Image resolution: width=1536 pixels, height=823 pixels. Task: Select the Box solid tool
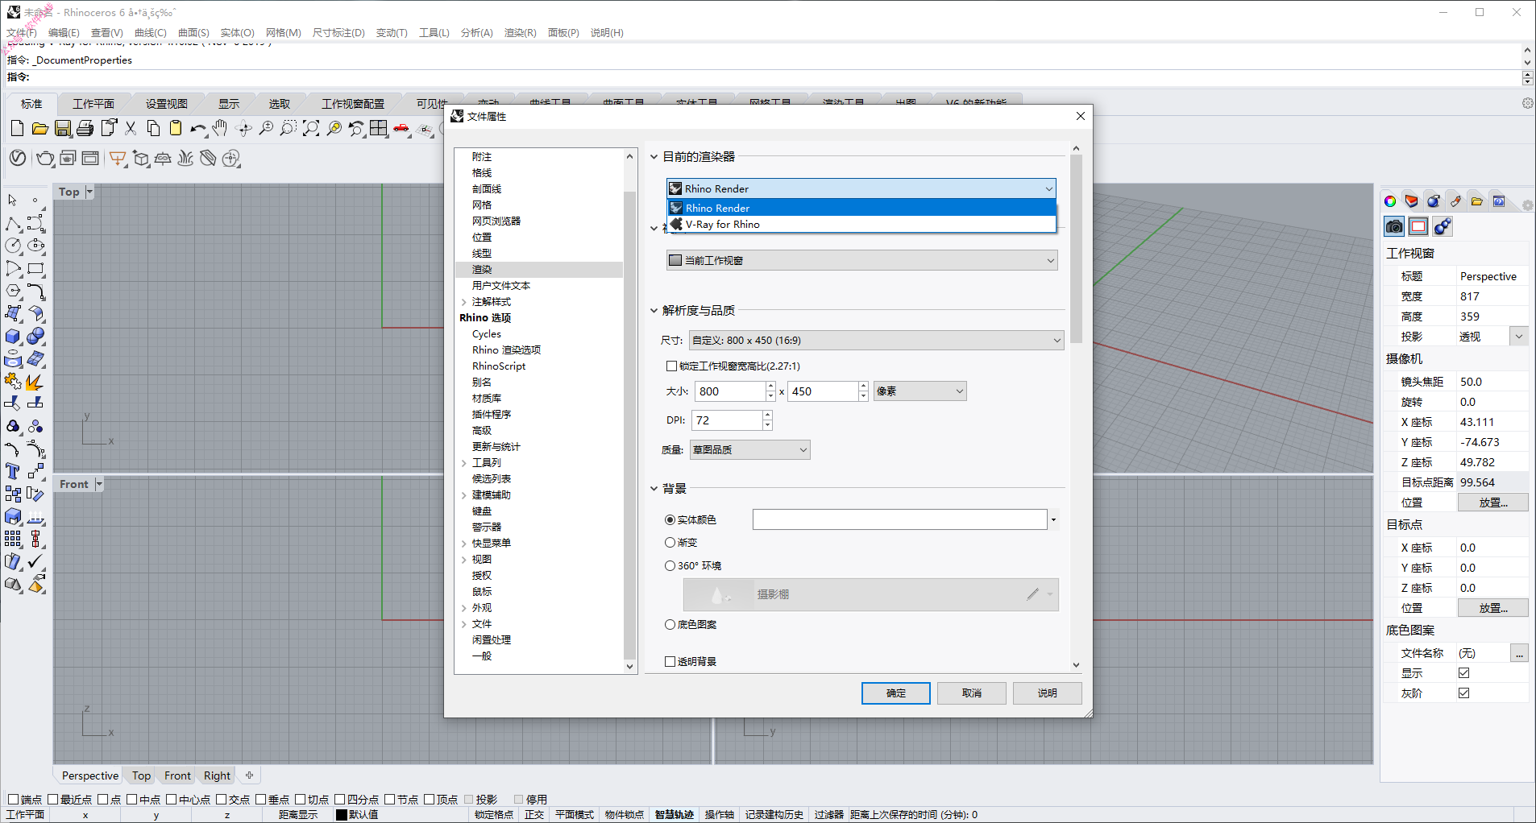click(14, 336)
